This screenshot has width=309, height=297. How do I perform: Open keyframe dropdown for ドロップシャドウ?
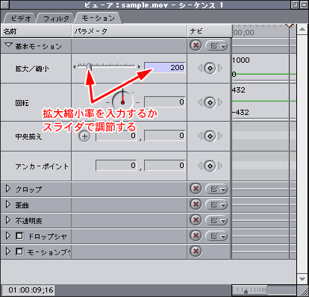[216, 236]
